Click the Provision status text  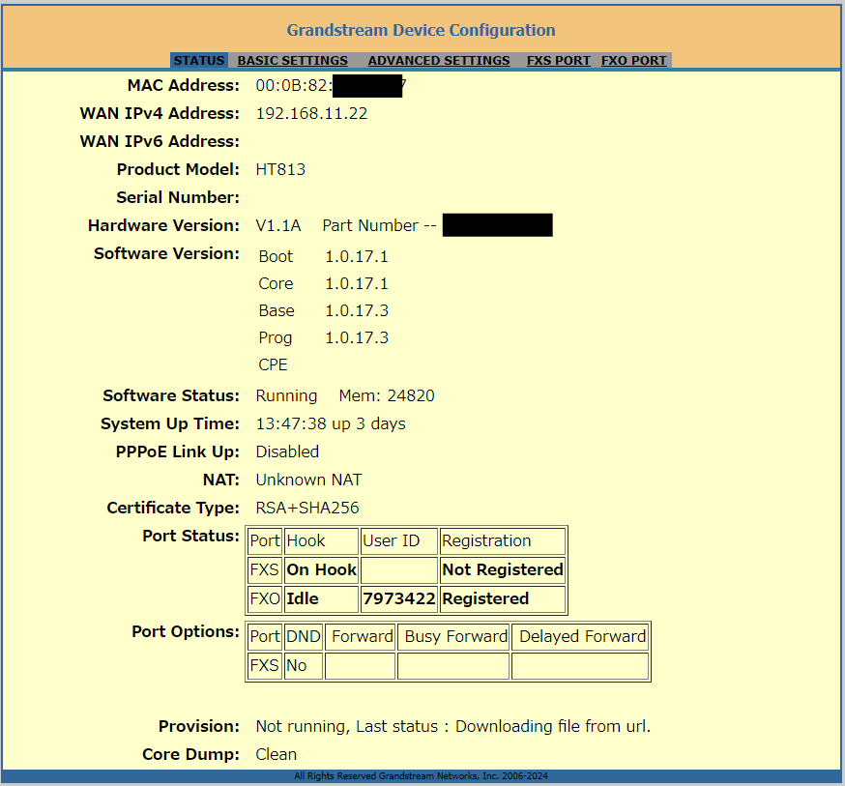point(453,727)
